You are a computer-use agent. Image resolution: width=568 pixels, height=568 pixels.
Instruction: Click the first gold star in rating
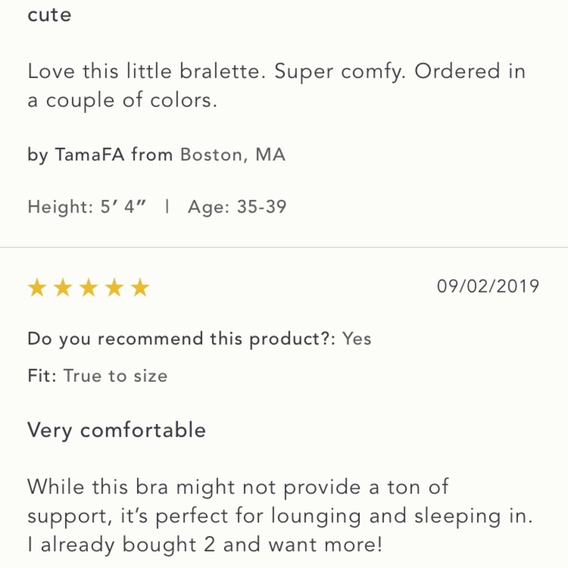point(37,288)
